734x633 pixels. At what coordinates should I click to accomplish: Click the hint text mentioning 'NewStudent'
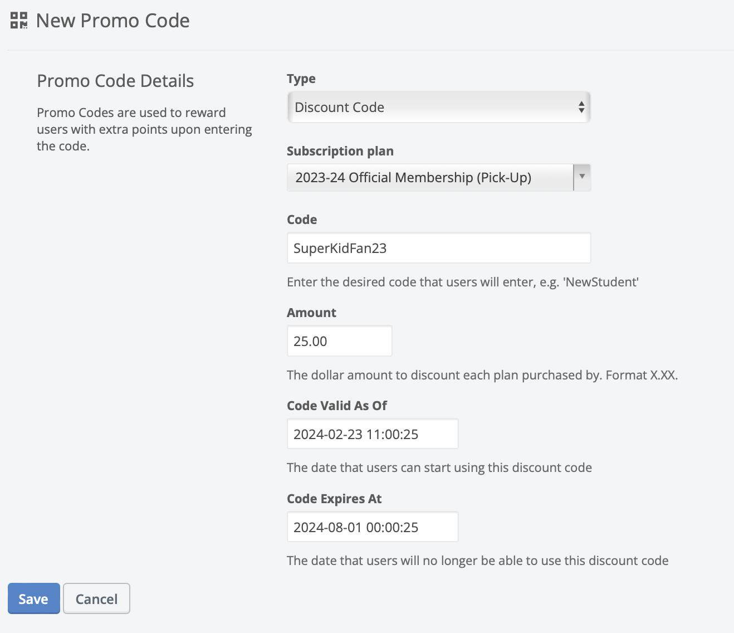pyautogui.click(x=462, y=282)
